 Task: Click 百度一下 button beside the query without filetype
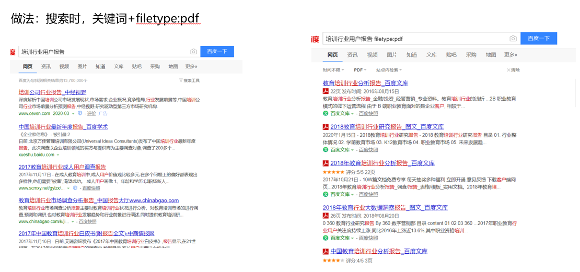(217, 52)
